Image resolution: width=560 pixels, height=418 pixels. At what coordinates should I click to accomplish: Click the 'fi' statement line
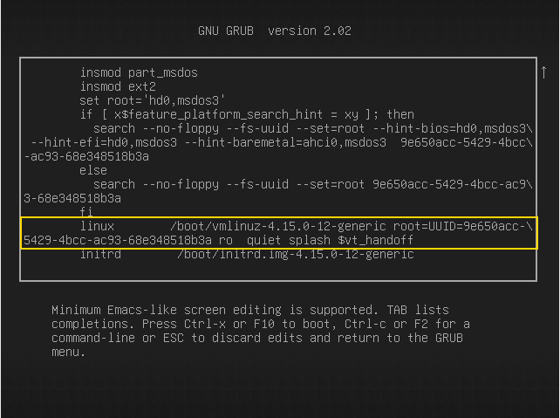tap(86, 212)
